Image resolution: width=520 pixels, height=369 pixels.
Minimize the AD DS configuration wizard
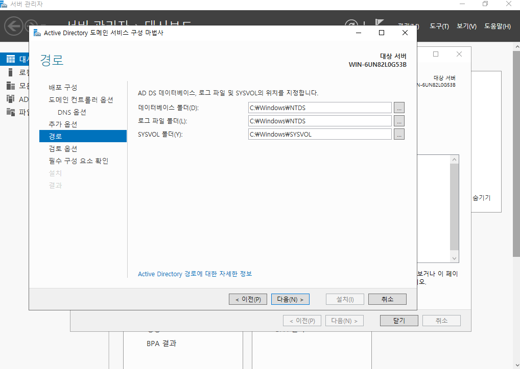359,33
